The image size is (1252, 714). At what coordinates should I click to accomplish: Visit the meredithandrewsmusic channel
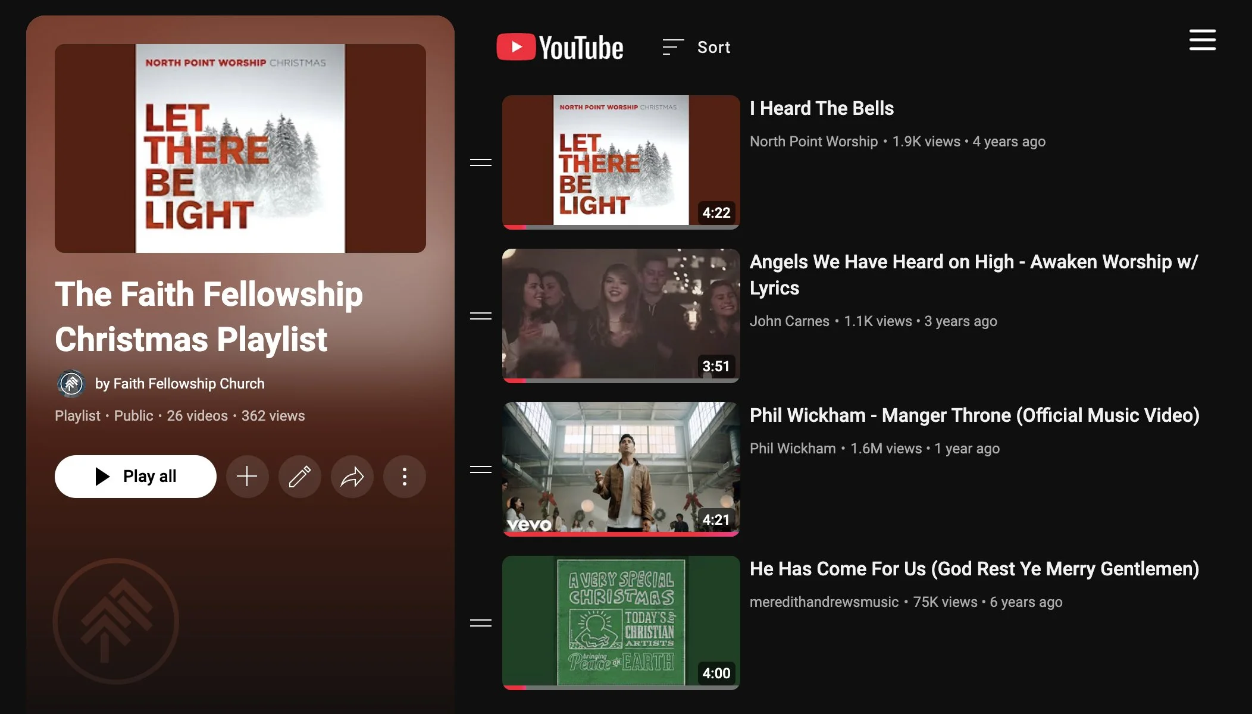coord(824,602)
